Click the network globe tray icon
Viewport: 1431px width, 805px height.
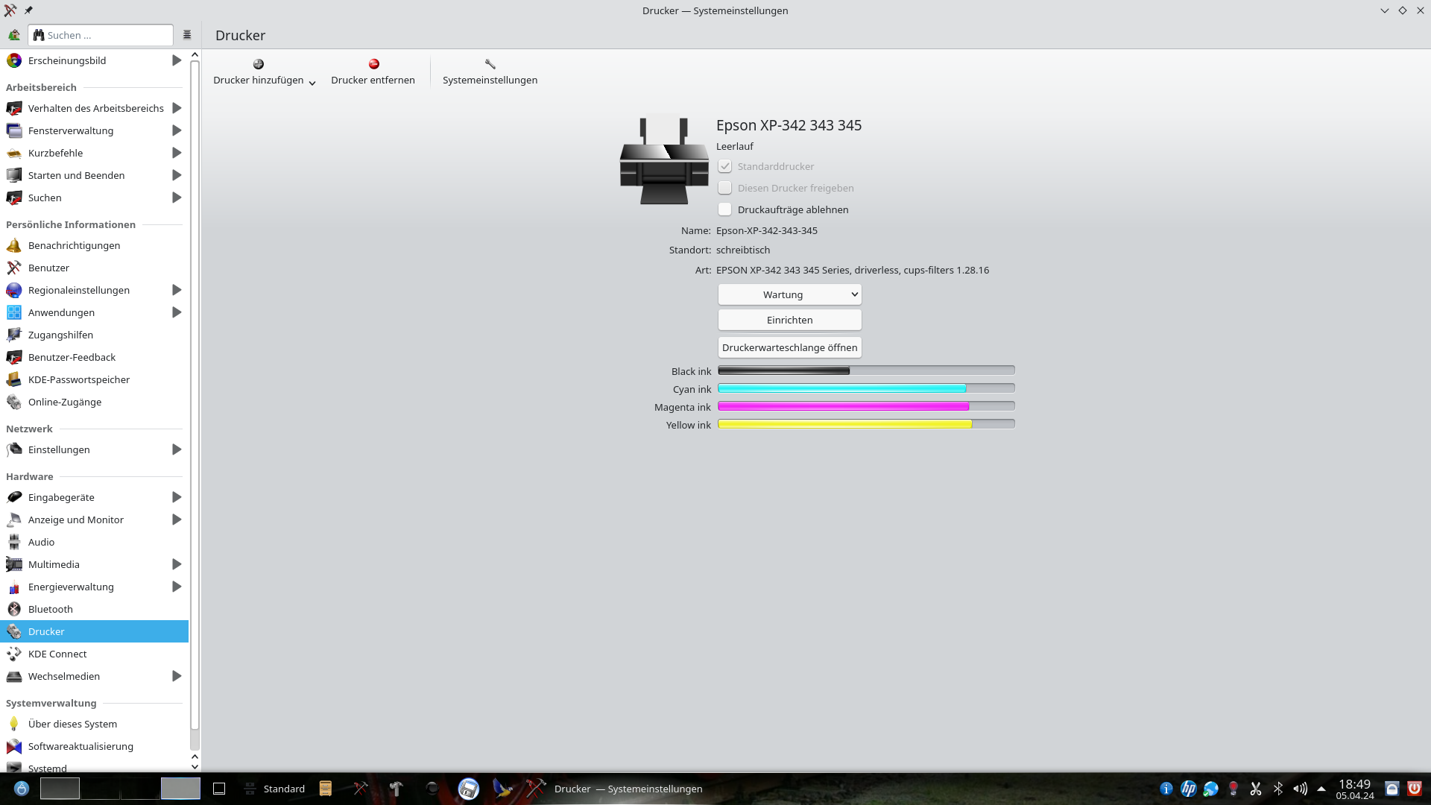(x=1211, y=789)
